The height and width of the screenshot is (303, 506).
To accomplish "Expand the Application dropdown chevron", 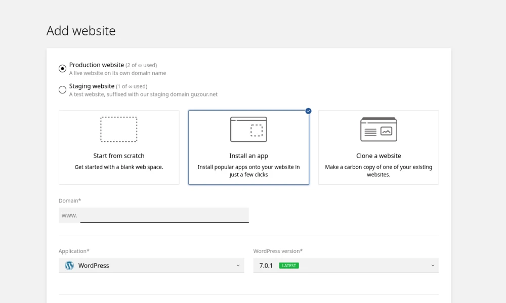I will click(x=238, y=266).
